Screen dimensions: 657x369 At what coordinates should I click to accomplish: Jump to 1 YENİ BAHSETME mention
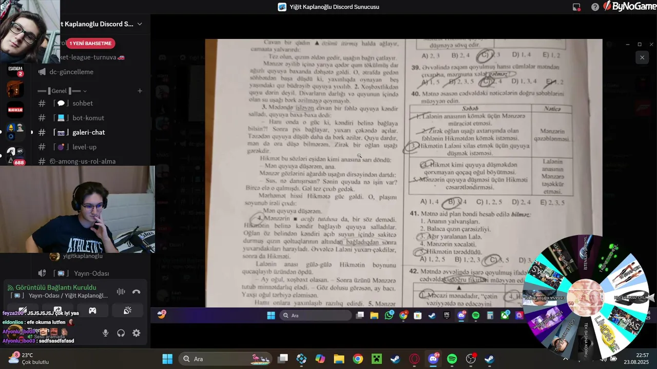[x=90, y=43]
